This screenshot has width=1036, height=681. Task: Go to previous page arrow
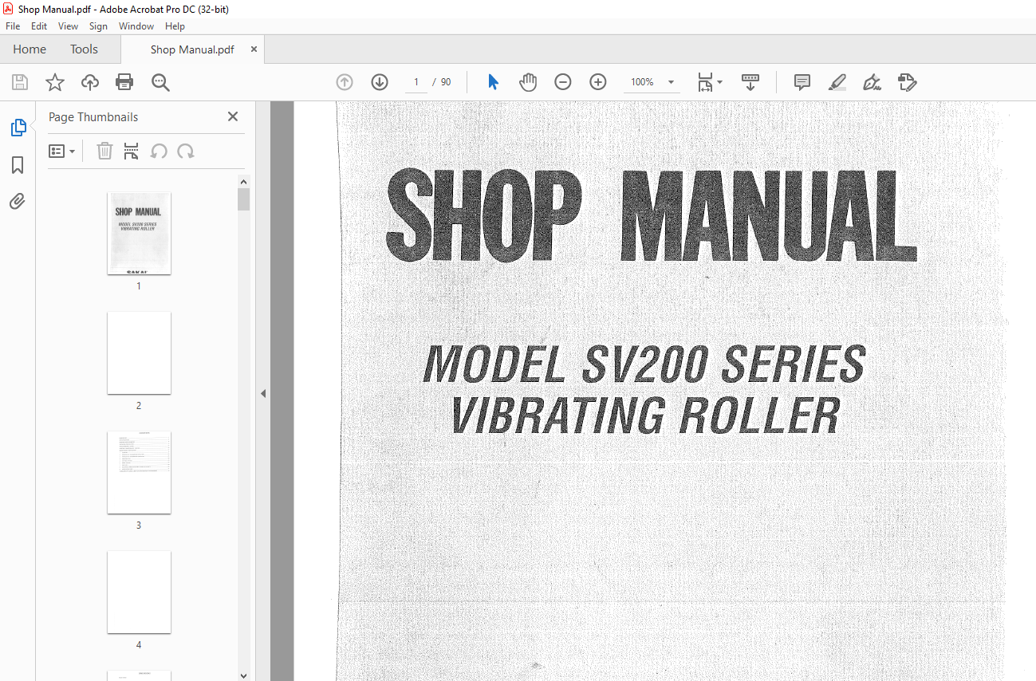[x=345, y=82]
